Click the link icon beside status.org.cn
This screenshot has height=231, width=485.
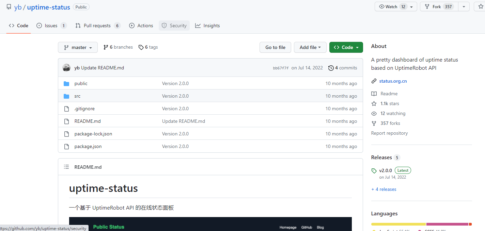tap(374, 81)
